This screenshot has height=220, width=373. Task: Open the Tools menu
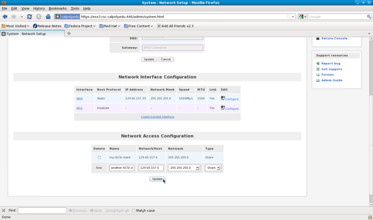click(x=75, y=8)
